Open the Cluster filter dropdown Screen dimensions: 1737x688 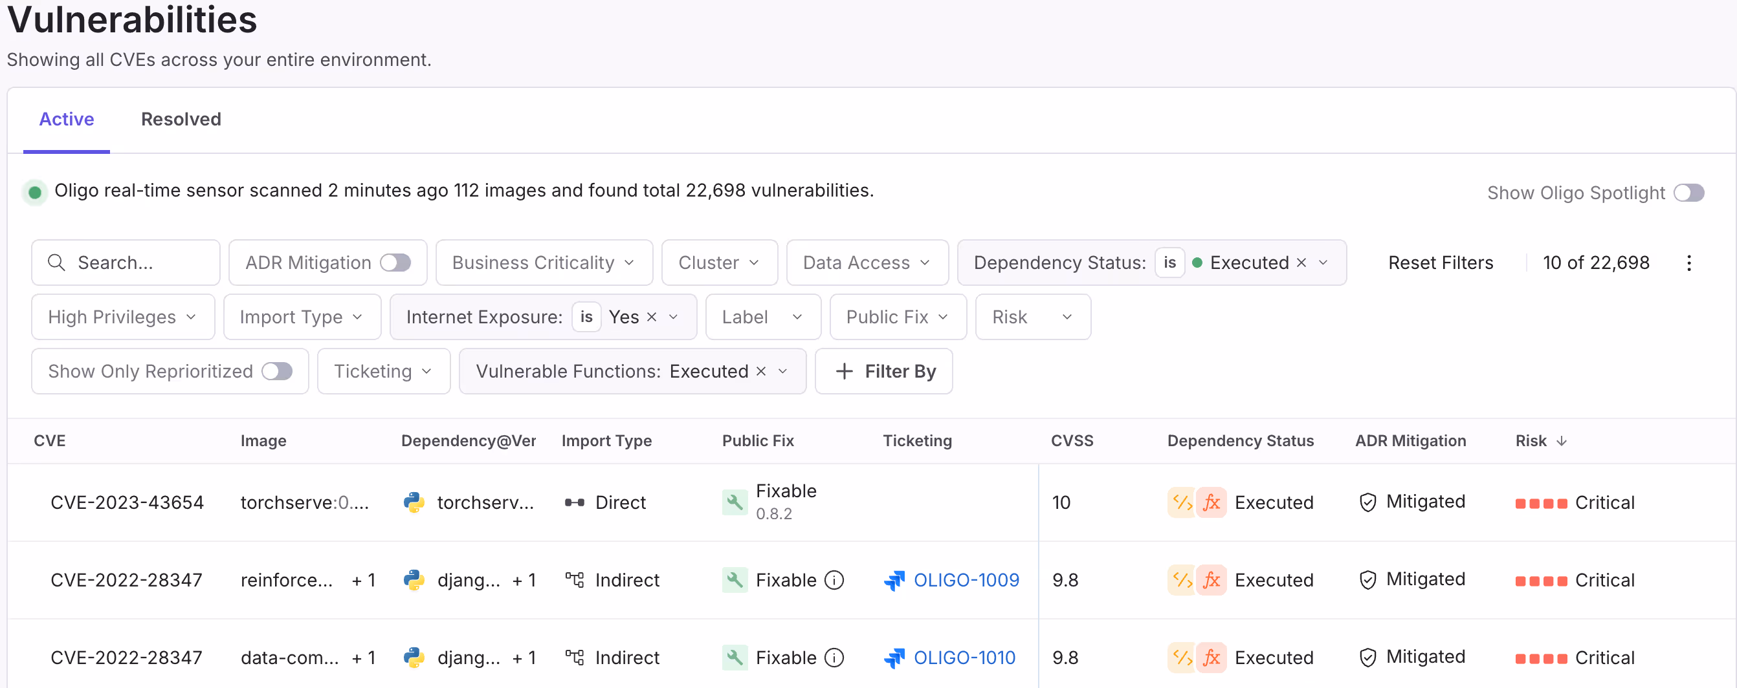719,262
